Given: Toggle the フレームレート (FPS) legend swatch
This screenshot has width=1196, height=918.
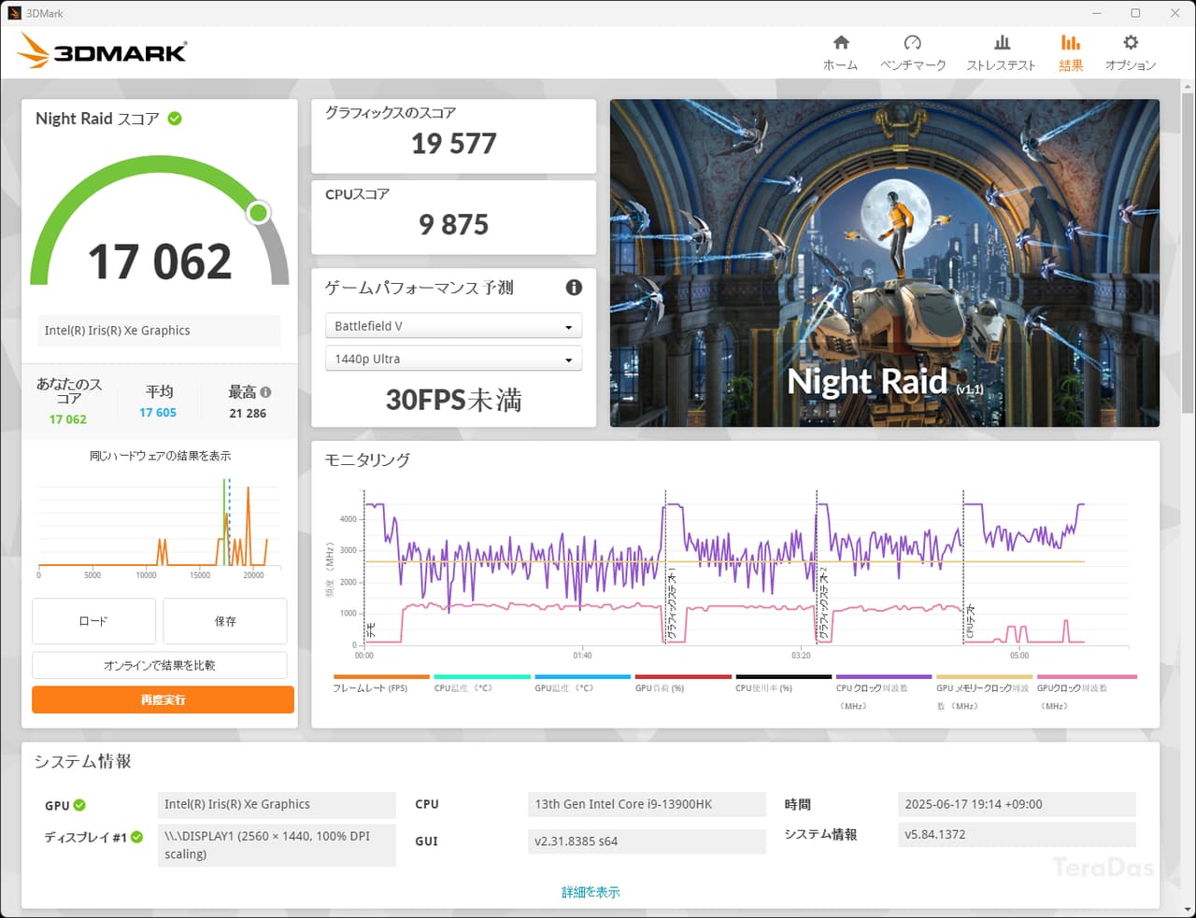Looking at the screenshot, I should click(x=381, y=677).
